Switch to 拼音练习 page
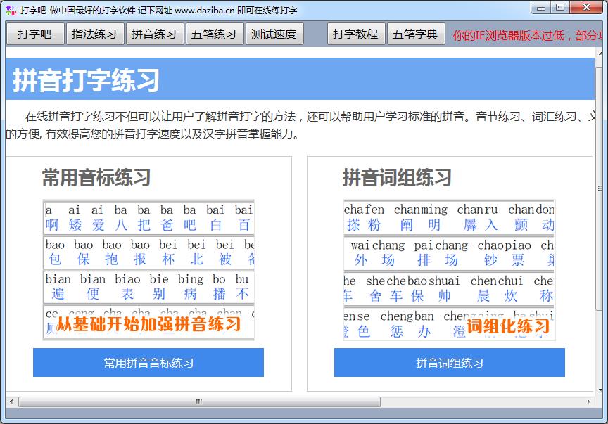Viewport: 608px width, 424px height. click(155, 34)
